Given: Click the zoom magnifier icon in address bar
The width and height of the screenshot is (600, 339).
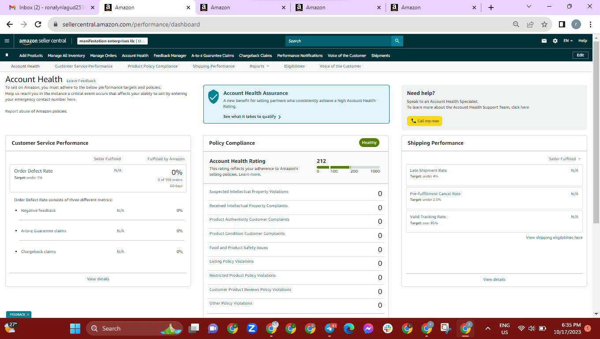Looking at the screenshot, I should (516, 24).
